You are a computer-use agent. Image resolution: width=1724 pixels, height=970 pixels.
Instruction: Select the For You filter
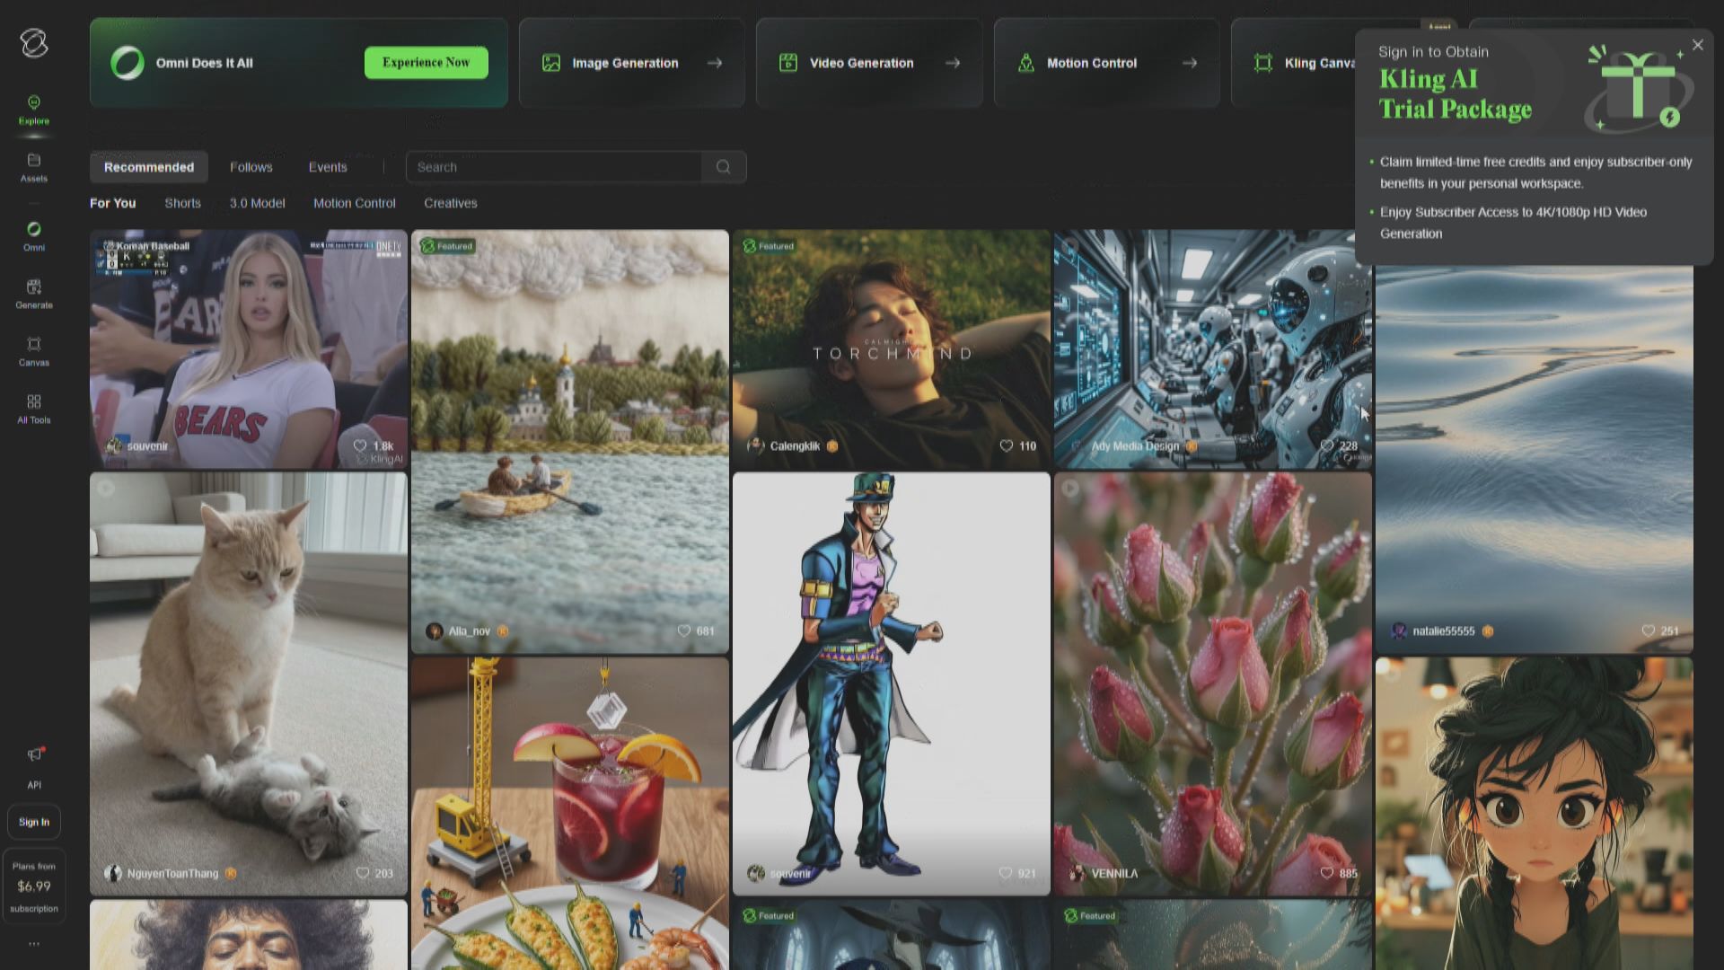pos(113,203)
